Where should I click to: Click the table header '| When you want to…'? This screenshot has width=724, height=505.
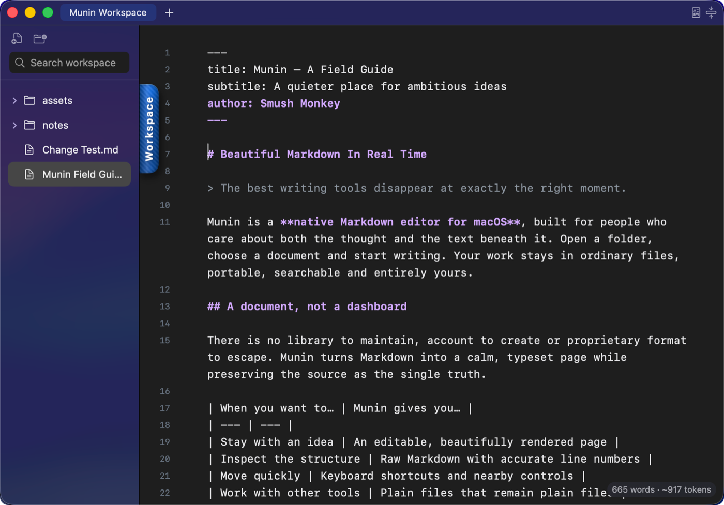(340, 408)
